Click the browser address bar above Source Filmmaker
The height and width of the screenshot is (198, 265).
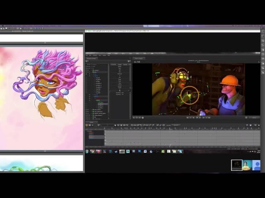pyautogui.click(x=173, y=31)
